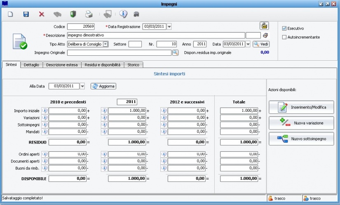Save the record with the floppy disk icon
The height and width of the screenshot is (205, 340).
(x=26, y=14)
